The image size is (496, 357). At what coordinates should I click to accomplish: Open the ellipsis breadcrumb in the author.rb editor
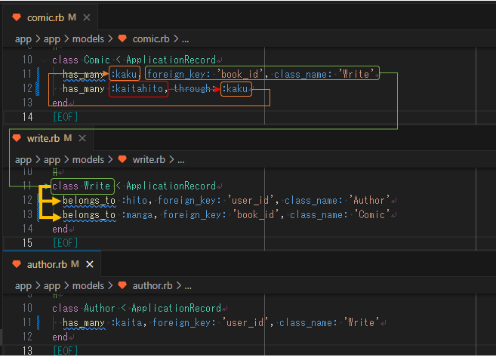coord(188,287)
